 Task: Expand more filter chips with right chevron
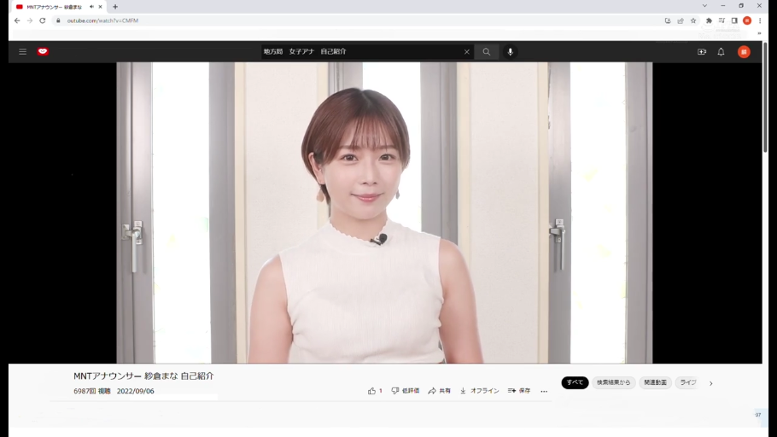tap(710, 383)
